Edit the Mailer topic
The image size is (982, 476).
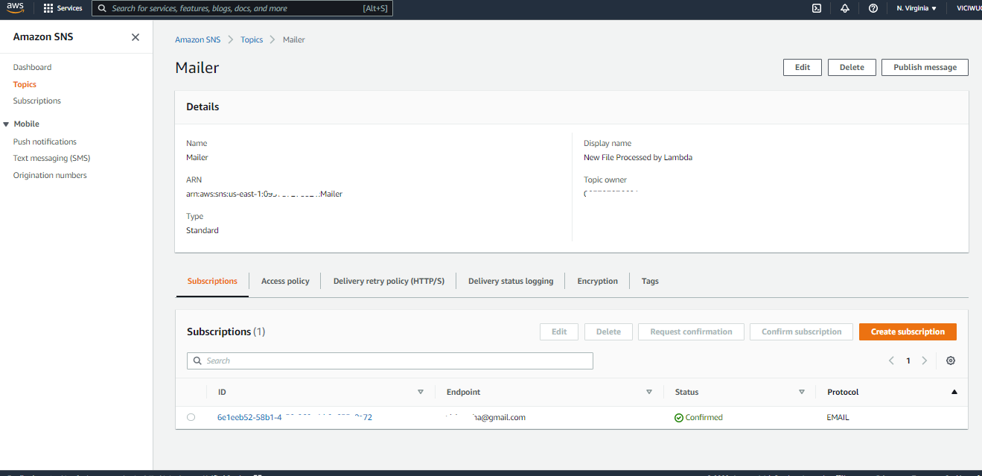tap(803, 67)
